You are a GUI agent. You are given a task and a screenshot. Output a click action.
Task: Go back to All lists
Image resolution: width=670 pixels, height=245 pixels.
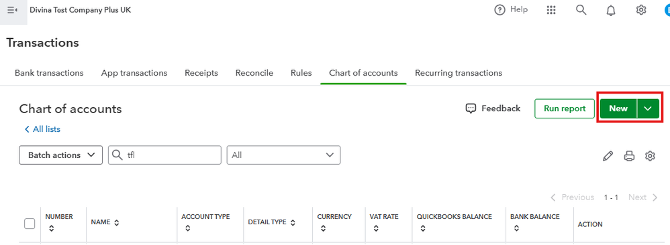tap(42, 129)
